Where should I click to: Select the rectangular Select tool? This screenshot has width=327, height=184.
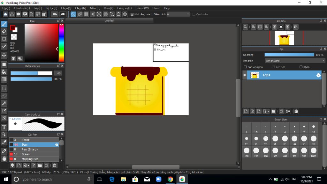[x=4, y=88]
